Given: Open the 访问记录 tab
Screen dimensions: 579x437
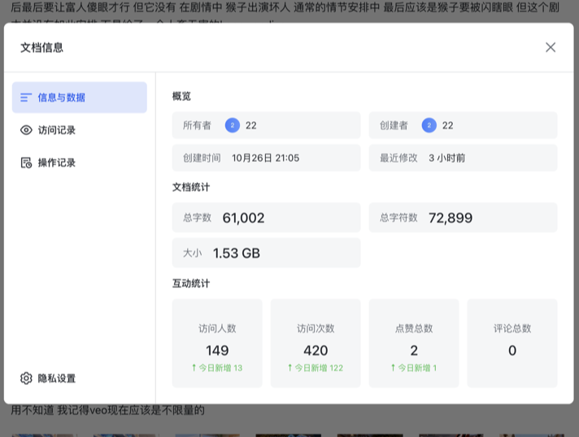Looking at the screenshot, I should (x=80, y=130).
